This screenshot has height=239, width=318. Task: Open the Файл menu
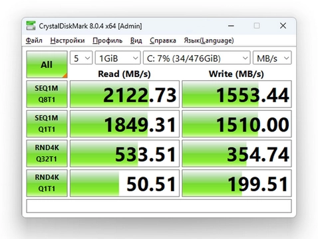pos(34,40)
